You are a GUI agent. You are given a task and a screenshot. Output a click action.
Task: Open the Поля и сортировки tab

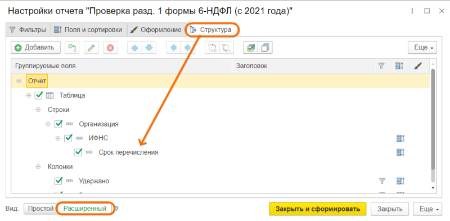click(x=89, y=30)
